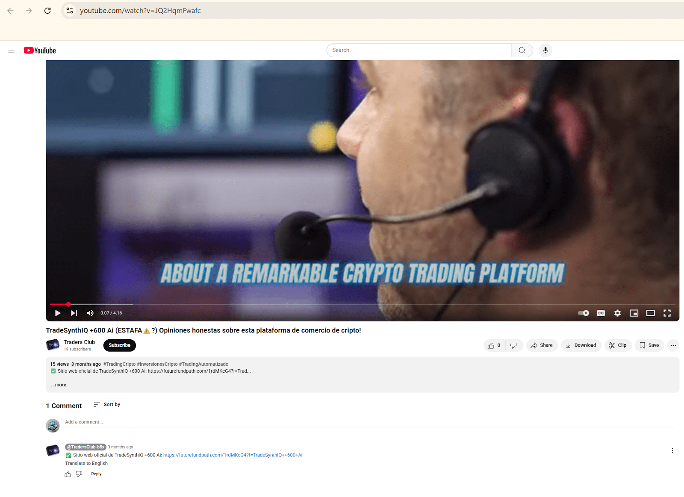Expand the description with ...more
The width and height of the screenshot is (684, 497).
click(59, 385)
